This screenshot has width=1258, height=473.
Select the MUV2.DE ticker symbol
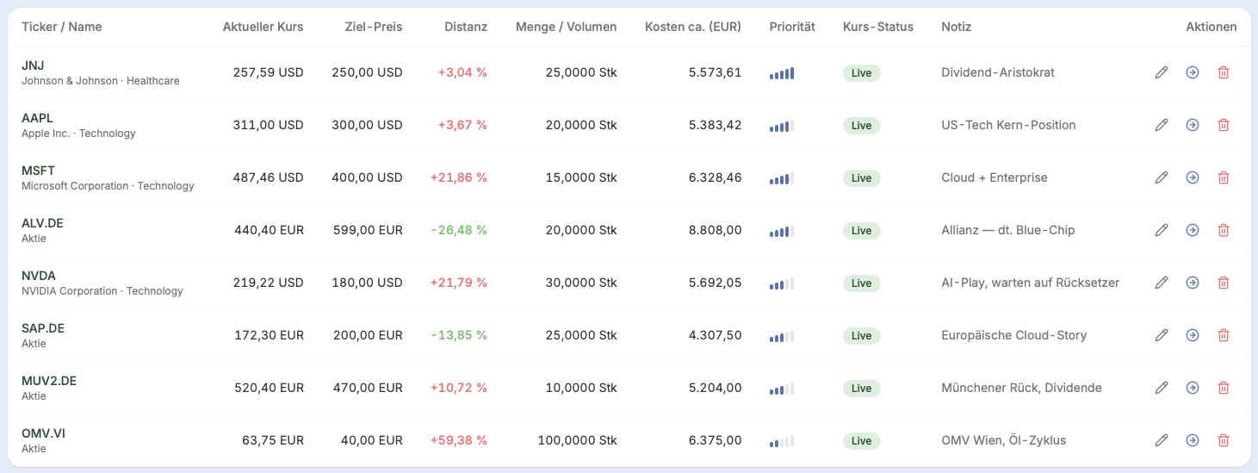[49, 381]
